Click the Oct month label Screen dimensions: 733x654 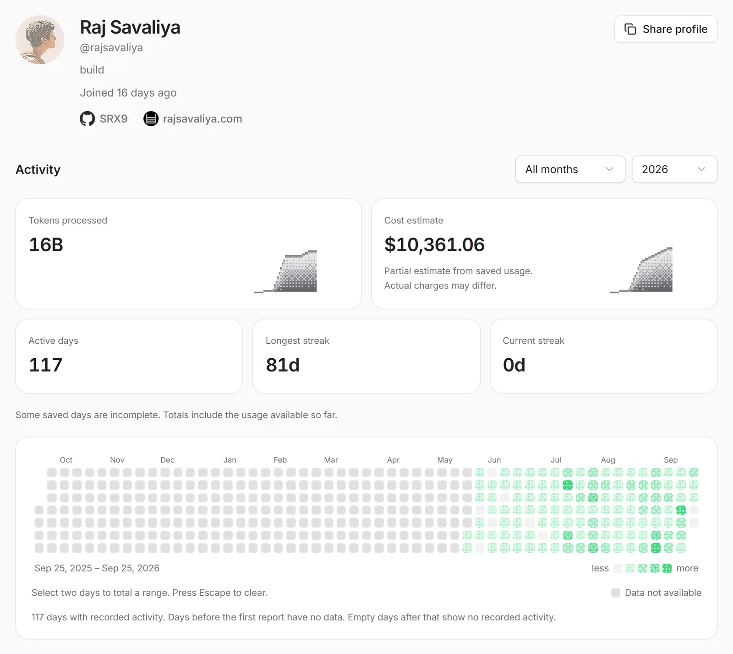[66, 460]
